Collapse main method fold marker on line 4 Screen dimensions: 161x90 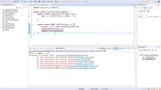point(32,14)
